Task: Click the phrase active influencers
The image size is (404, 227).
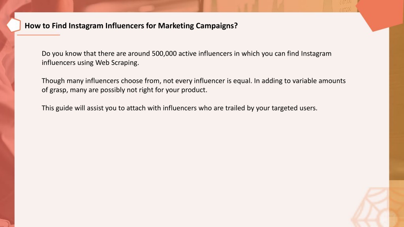Action: pos(205,54)
